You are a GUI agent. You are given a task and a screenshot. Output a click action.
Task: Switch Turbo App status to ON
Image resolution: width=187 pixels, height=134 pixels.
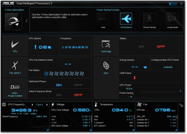141,46
